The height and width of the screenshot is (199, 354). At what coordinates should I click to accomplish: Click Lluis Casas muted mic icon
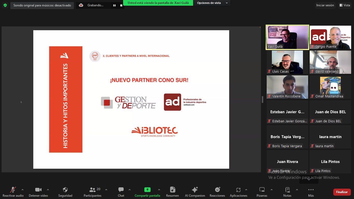[x=270, y=72]
